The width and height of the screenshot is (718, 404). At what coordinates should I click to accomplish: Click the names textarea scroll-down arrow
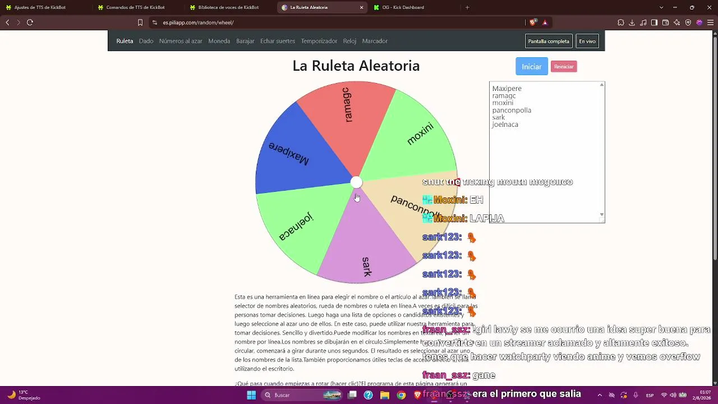(602, 214)
